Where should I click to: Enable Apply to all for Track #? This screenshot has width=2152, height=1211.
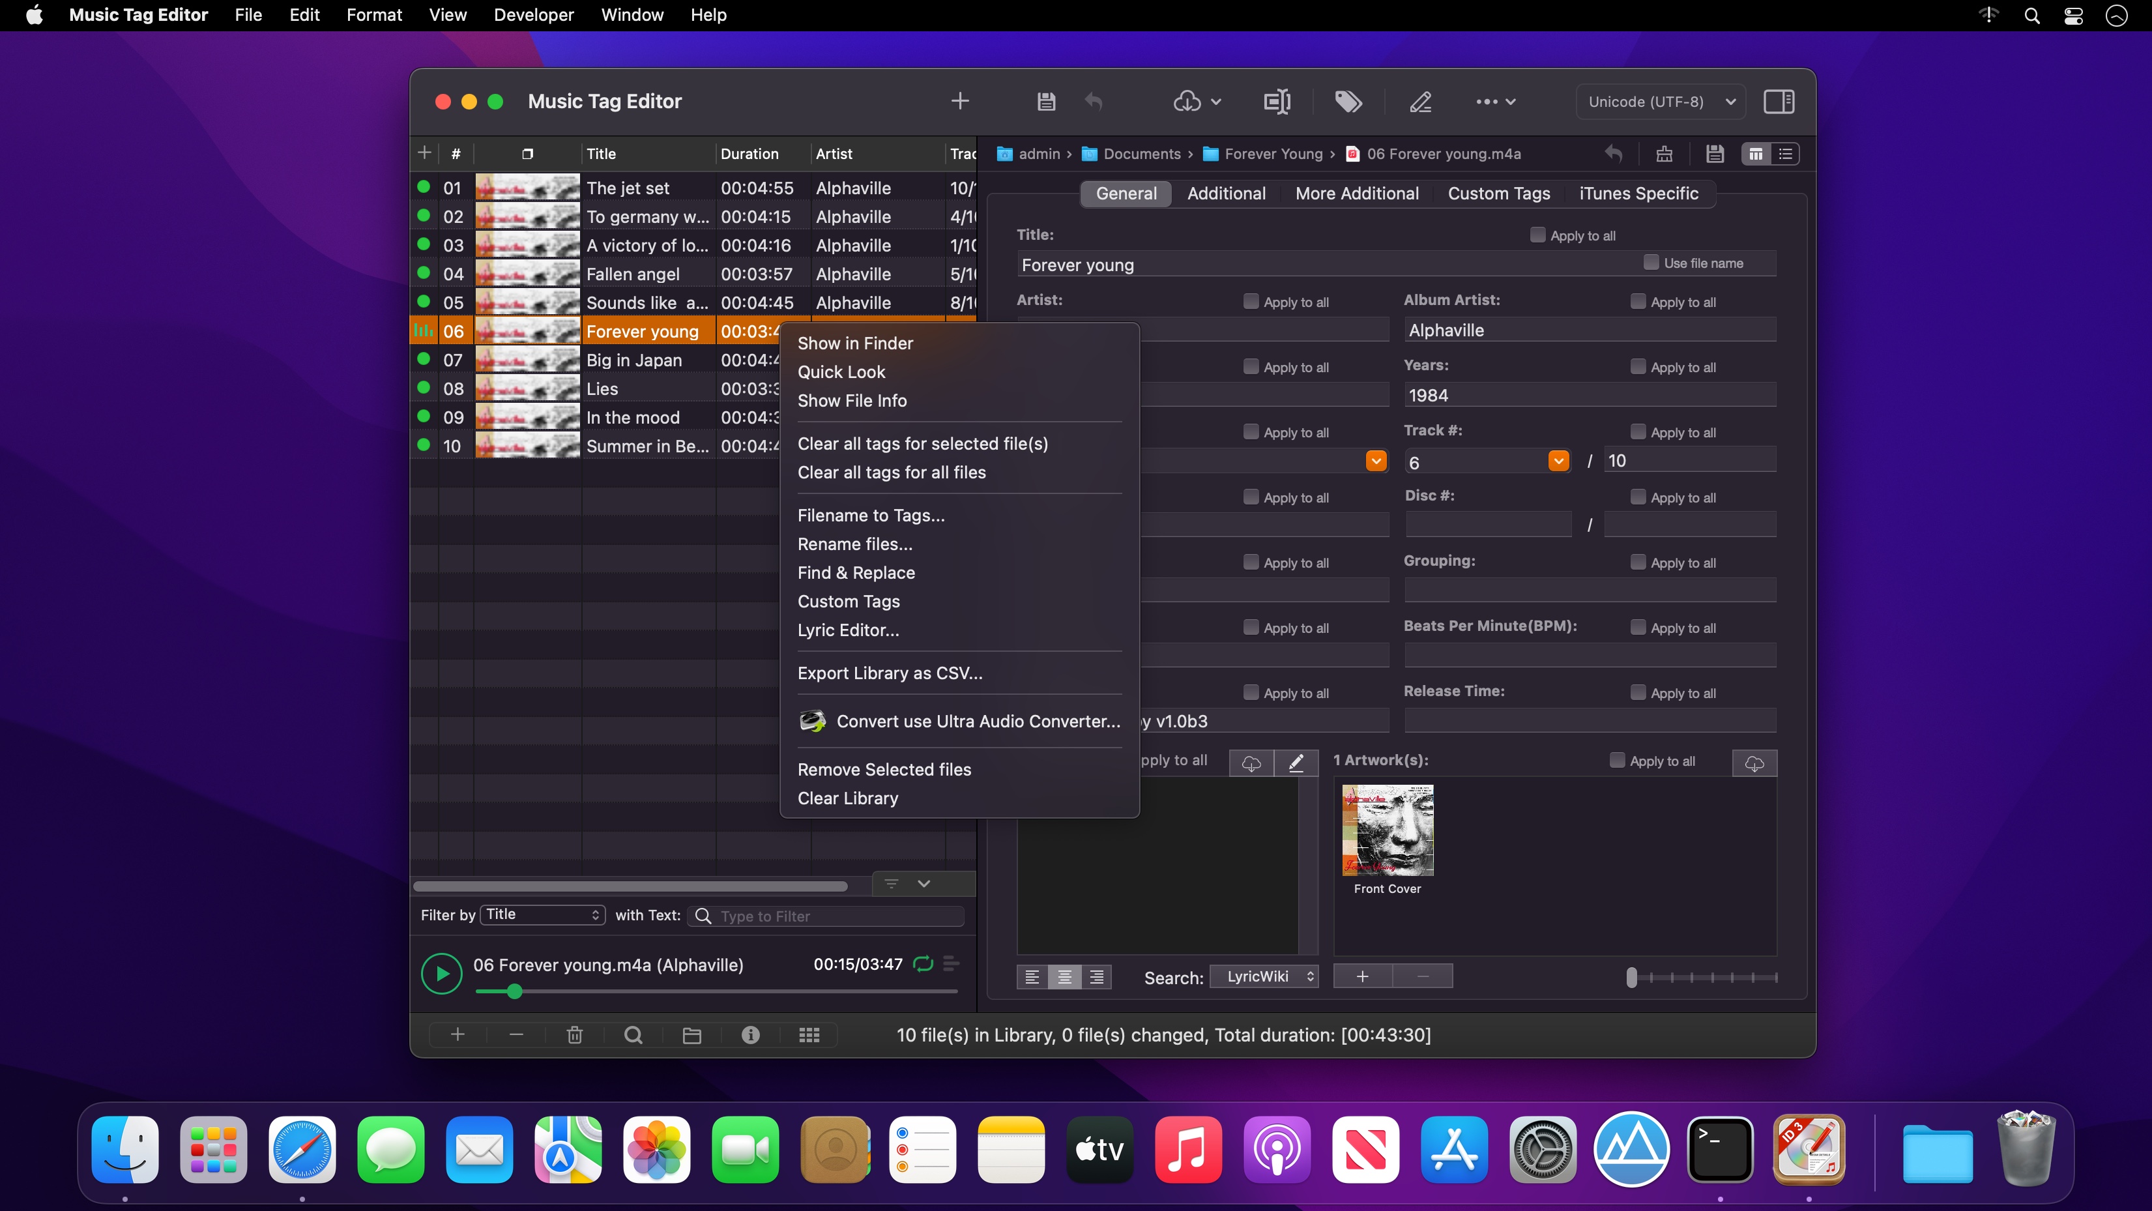click(1637, 431)
